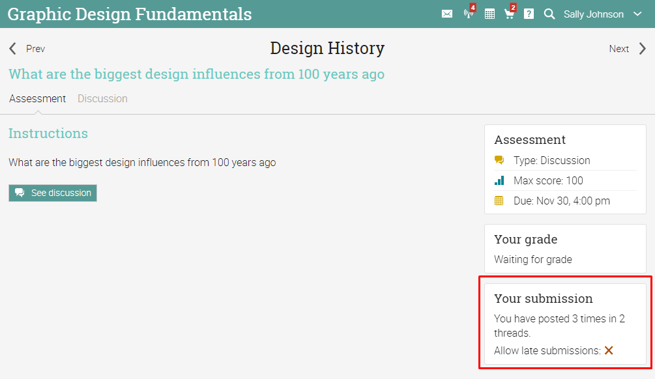Viewport: 655px width, 379px height.
Task: Click the Due date calendar icon
Action: [499, 201]
